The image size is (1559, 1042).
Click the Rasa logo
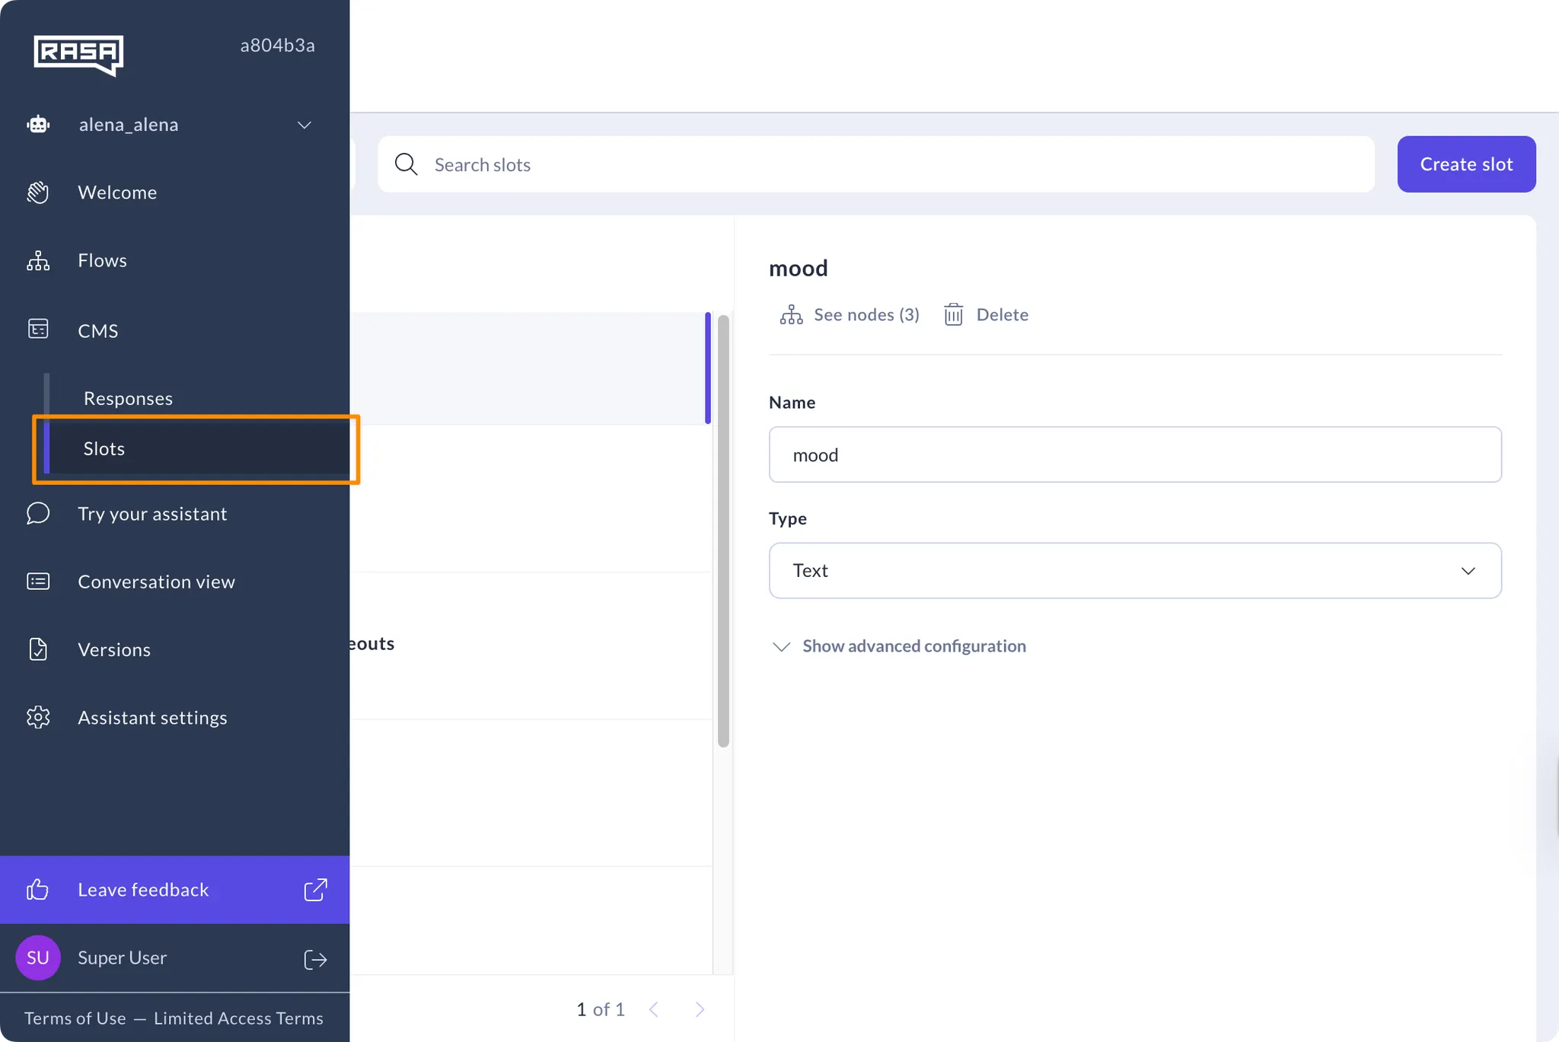(78, 54)
